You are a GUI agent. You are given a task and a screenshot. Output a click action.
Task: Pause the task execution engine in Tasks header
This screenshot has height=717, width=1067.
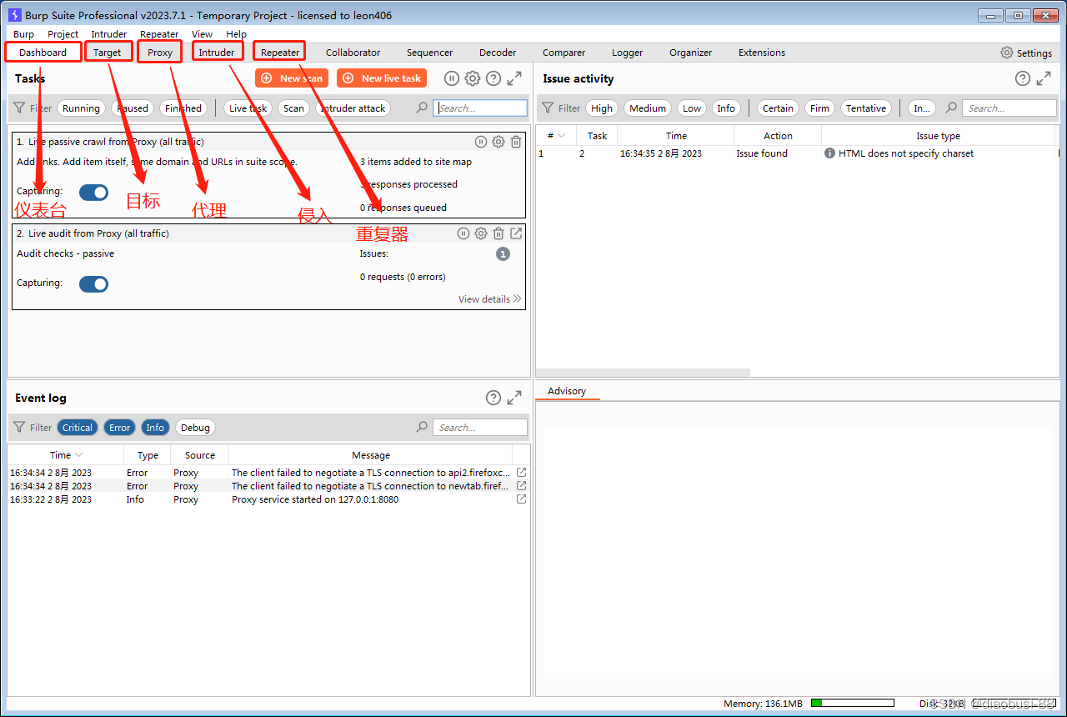tap(451, 78)
